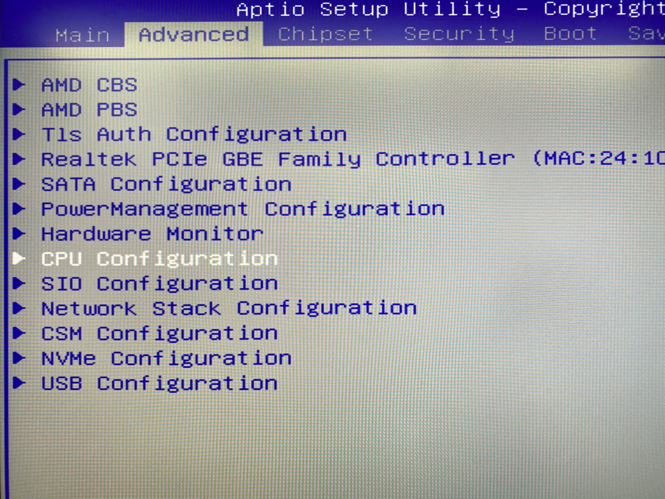
Task: Open SIO Configuration
Action: pos(159,283)
